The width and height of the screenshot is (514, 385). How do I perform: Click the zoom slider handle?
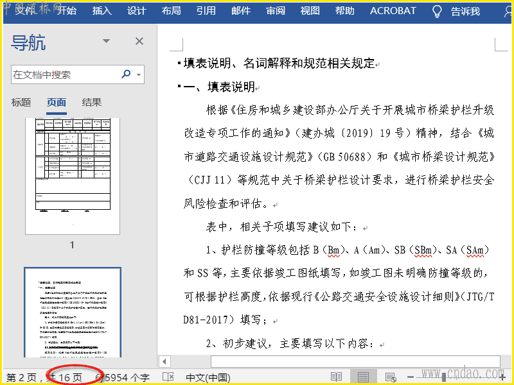coord(444,377)
